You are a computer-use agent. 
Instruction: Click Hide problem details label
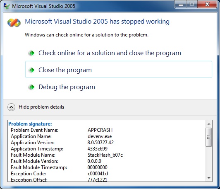coord(41,107)
